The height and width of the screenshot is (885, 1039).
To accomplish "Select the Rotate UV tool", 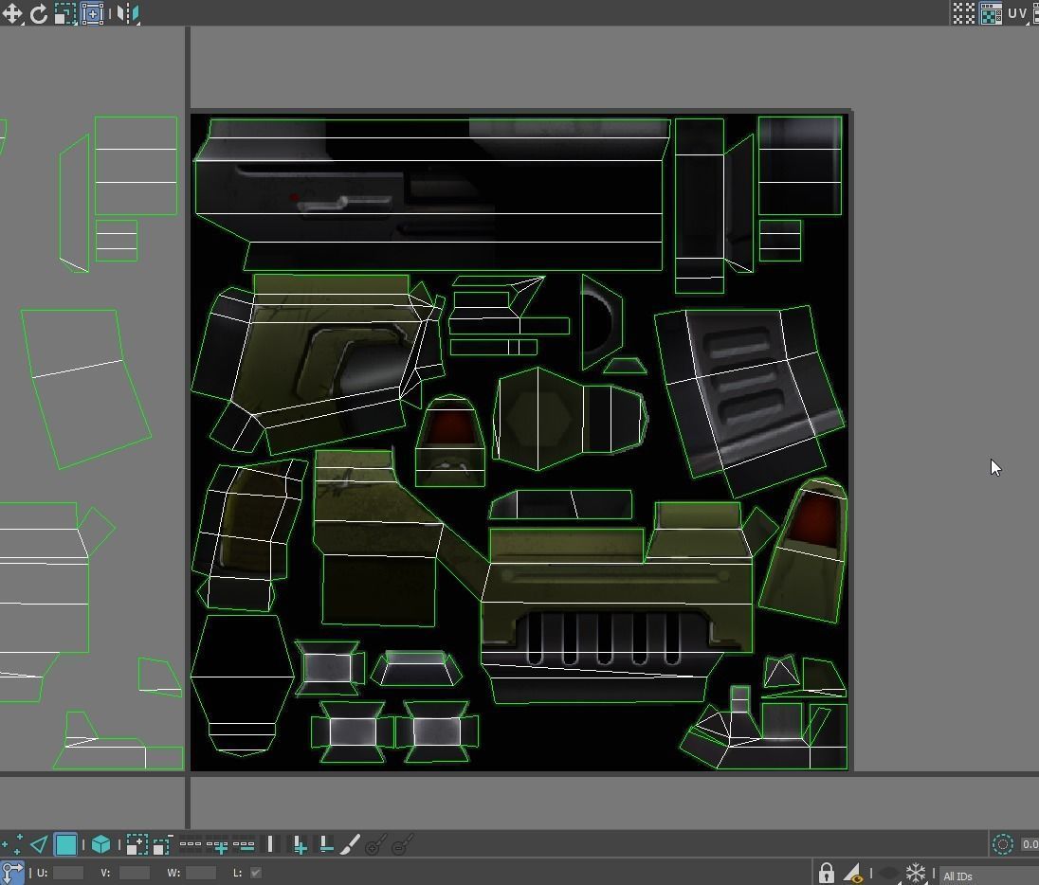I will pos(39,13).
